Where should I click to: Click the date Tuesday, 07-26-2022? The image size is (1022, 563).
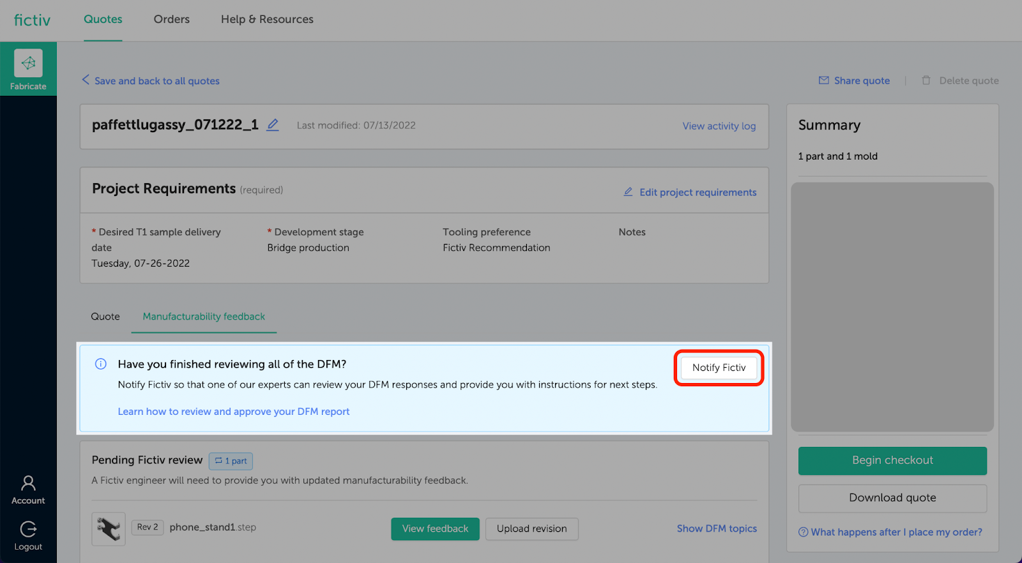tap(141, 263)
